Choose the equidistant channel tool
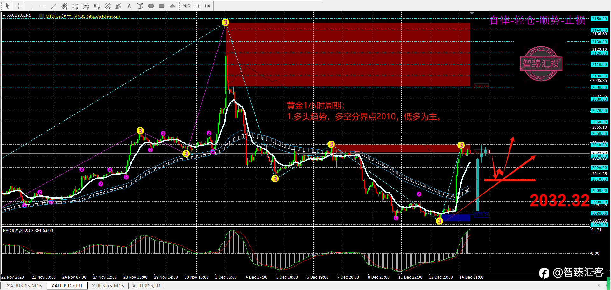The height and width of the screenshot is (290, 611). coord(64,6)
